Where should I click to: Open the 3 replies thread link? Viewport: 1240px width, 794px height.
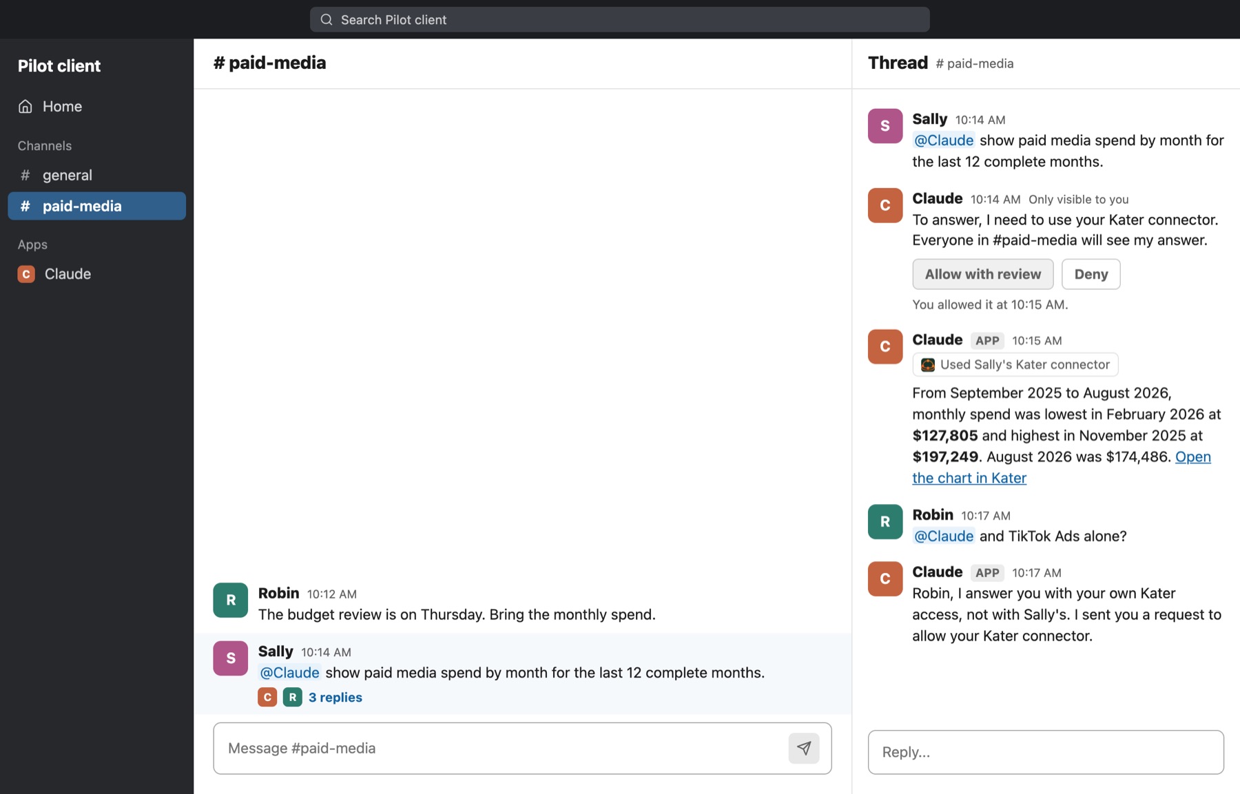coord(335,698)
